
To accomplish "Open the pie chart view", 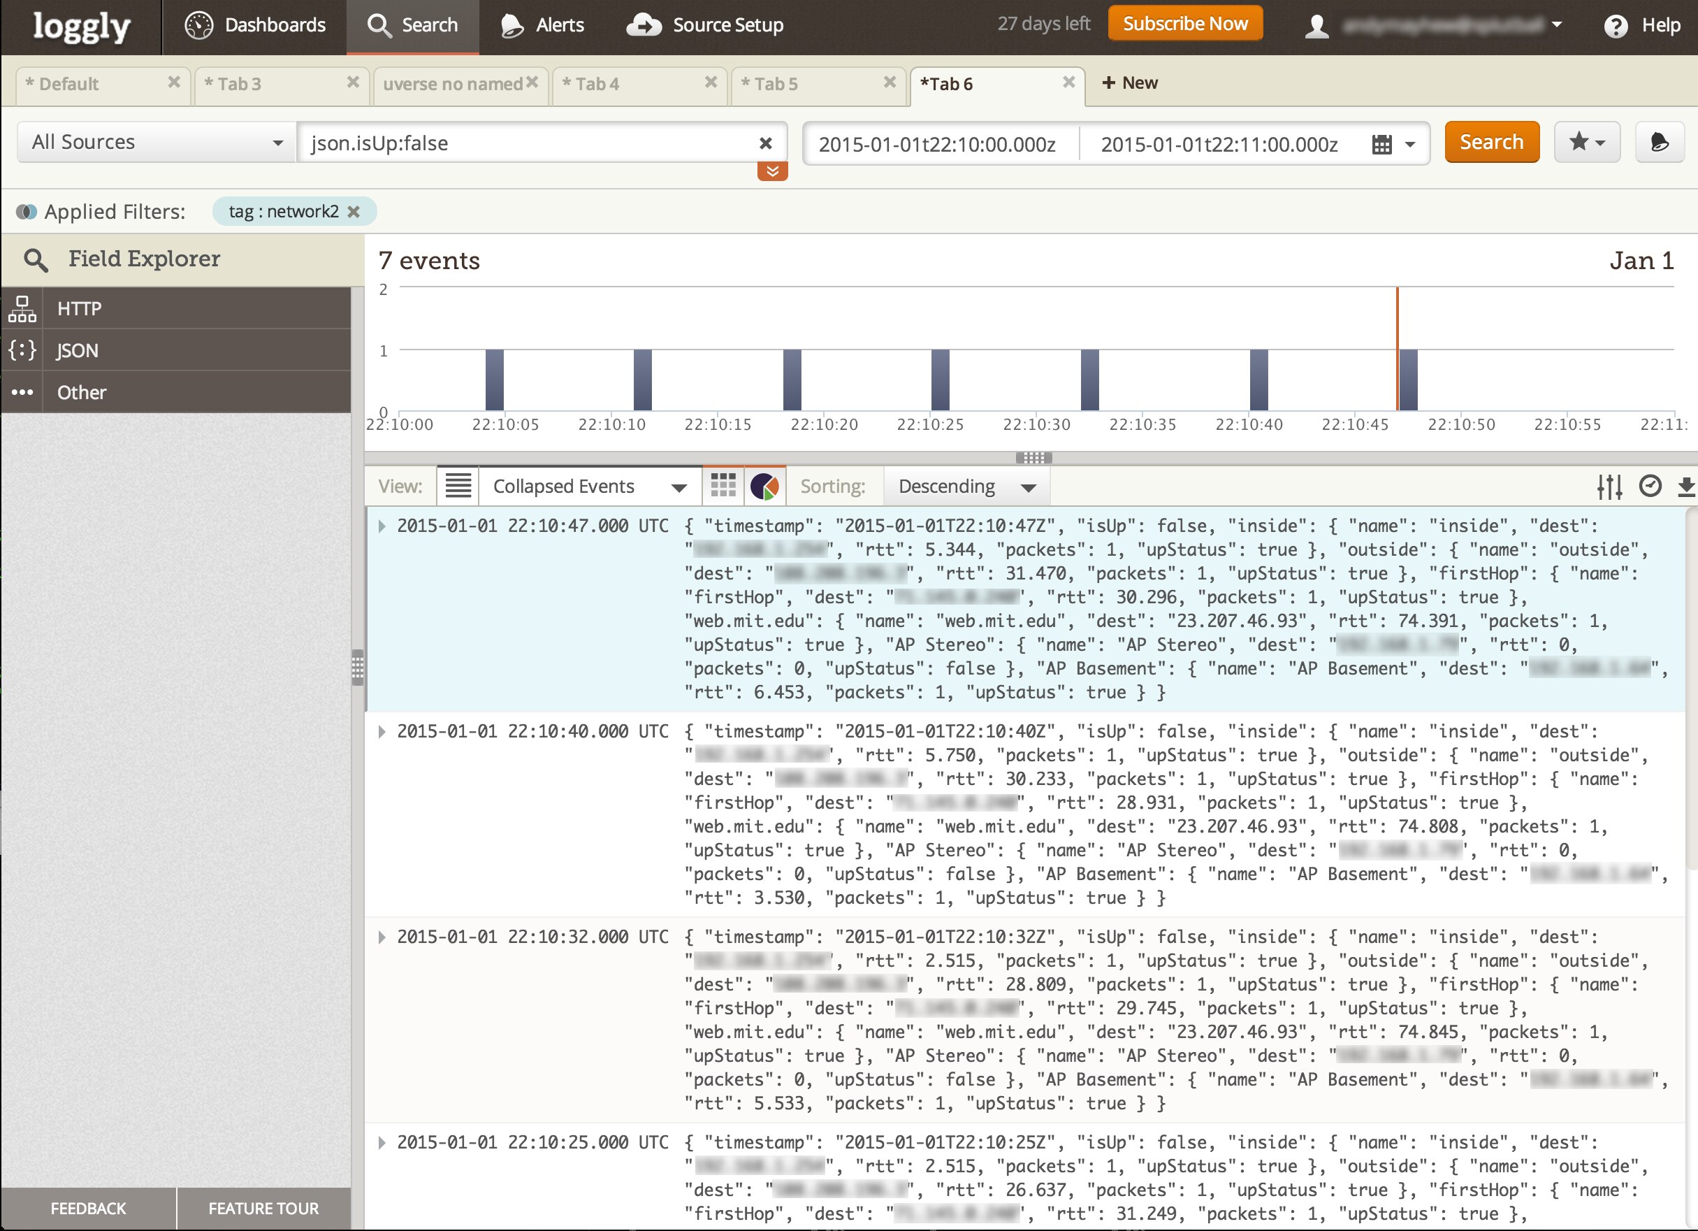I will tap(764, 486).
